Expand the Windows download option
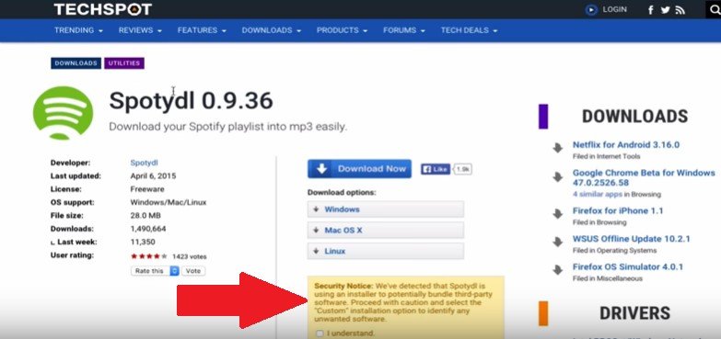 385,209
